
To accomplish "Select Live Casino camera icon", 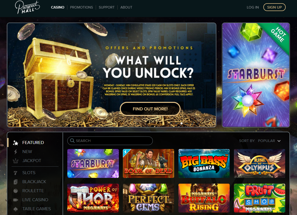I will [x=16, y=200].
